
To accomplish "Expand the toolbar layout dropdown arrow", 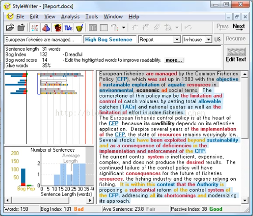I will pyautogui.click(x=124, y=28).
